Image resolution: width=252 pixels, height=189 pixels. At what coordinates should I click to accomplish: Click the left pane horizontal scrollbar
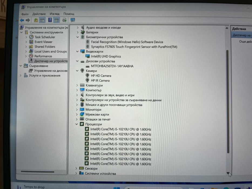[38, 172]
